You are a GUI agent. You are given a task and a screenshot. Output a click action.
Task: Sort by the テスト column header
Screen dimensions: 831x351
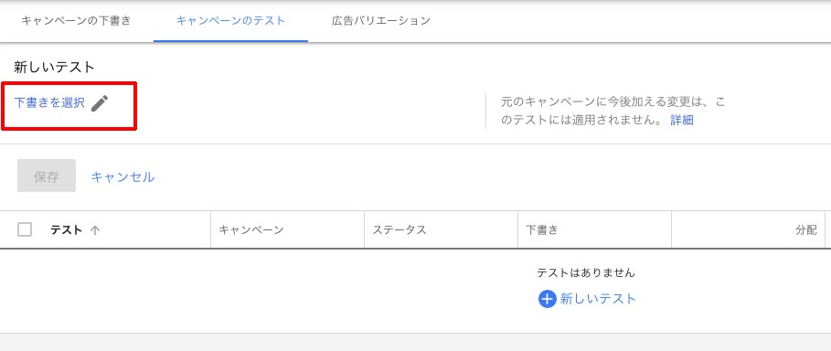[x=66, y=230]
